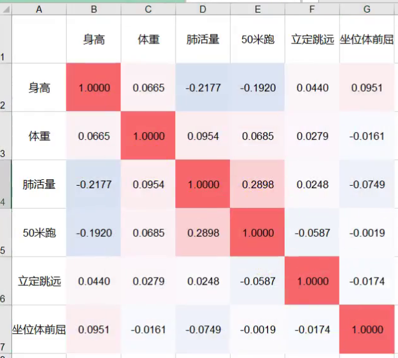Click the -0.0587 cell in row 5

click(312, 232)
